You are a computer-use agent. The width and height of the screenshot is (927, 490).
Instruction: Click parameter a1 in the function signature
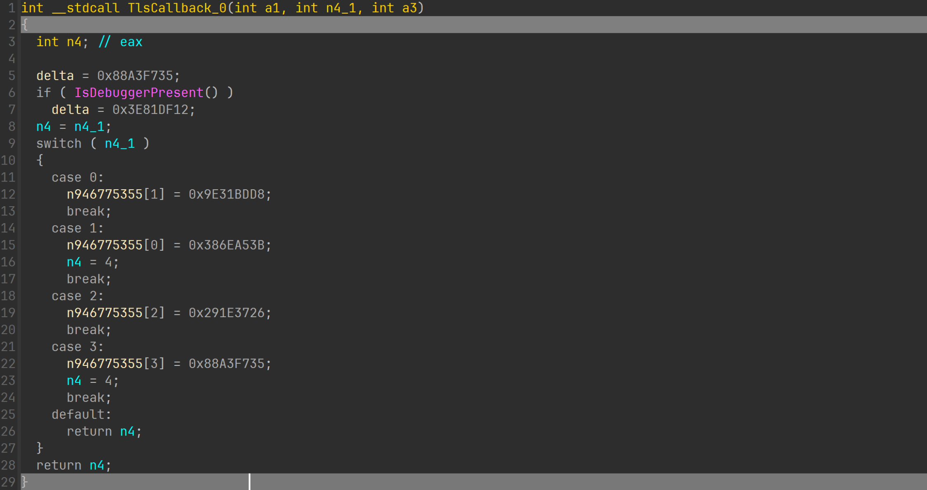click(272, 8)
